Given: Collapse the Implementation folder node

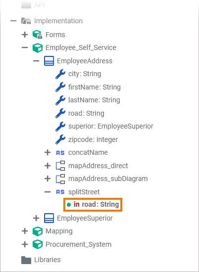Looking at the screenshot, I should click(x=13, y=21).
